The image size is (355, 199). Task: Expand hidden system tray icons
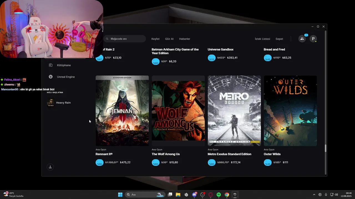[x=314, y=195]
